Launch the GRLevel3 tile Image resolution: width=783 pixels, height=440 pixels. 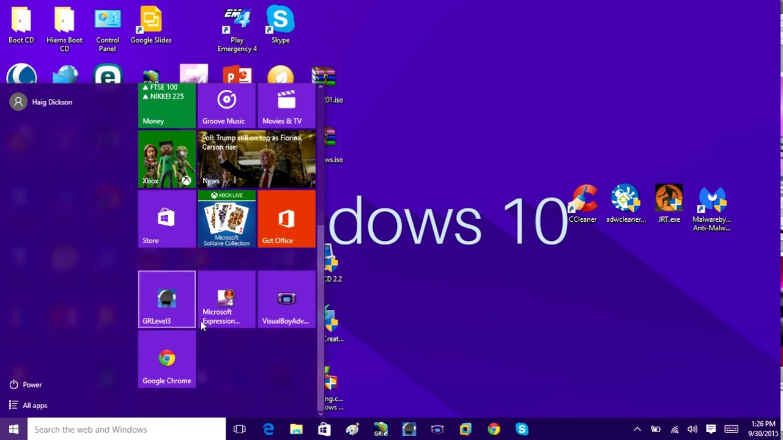tap(167, 299)
